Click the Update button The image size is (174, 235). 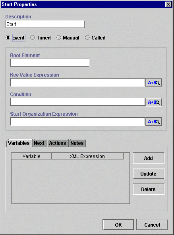click(x=148, y=174)
